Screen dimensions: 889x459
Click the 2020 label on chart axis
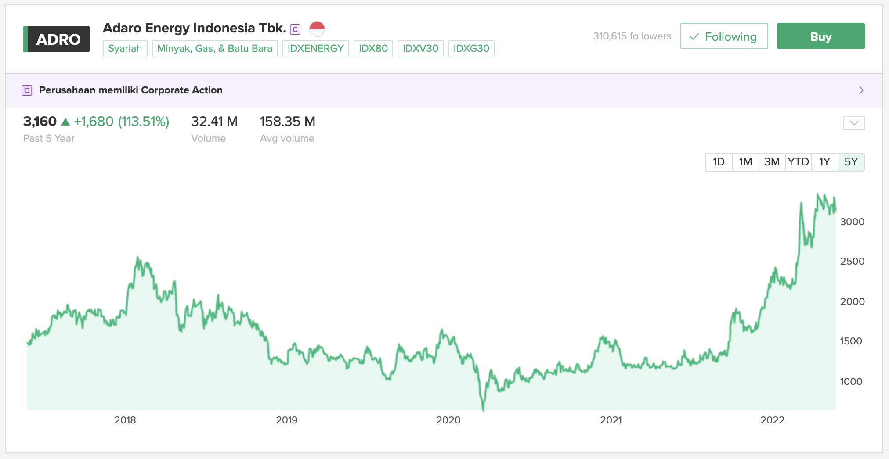point(448,420)
